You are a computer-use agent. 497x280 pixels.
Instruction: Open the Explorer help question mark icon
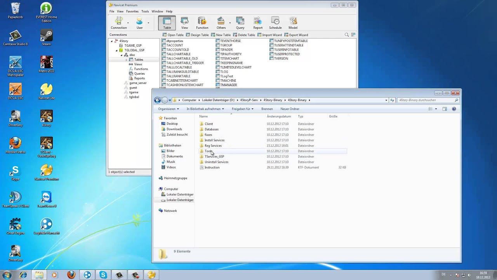pos(454,109)
